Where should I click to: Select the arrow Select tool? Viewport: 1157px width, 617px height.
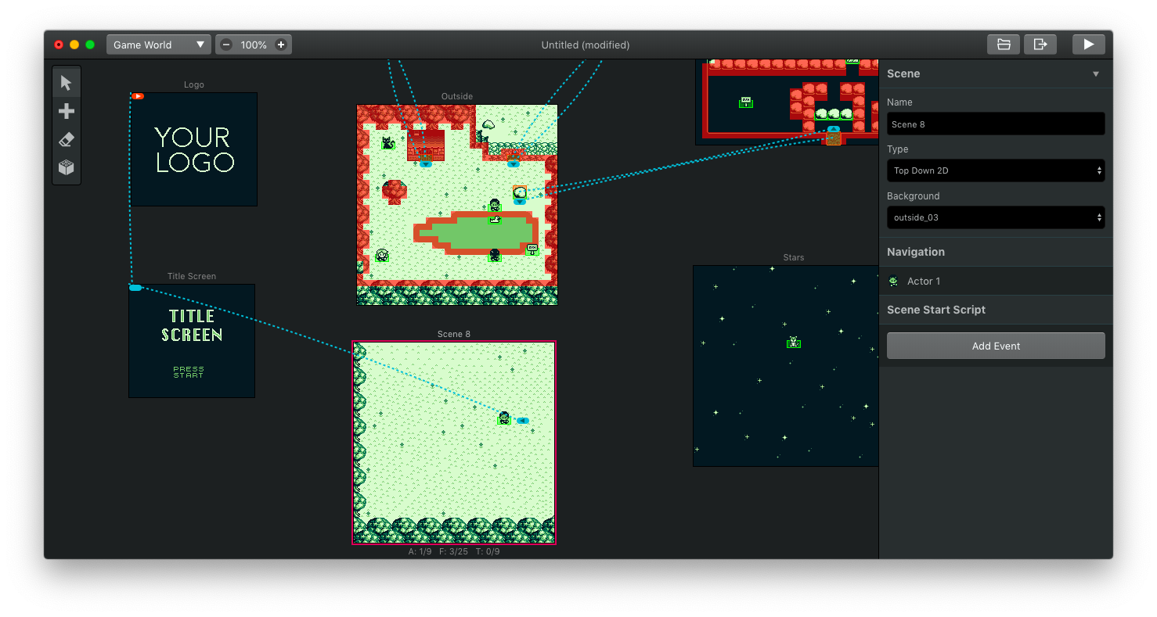click(67, 83)
